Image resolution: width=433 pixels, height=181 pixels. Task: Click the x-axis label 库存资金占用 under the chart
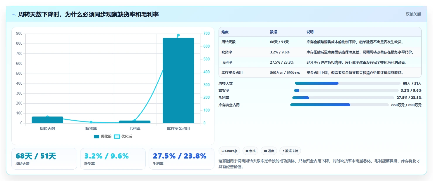coord(178,128)
